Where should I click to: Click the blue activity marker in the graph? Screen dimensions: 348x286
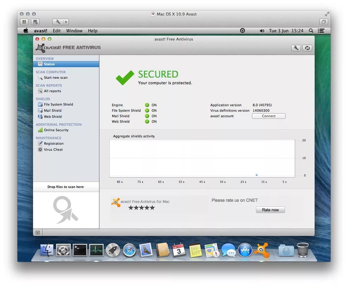pos(257,175)
